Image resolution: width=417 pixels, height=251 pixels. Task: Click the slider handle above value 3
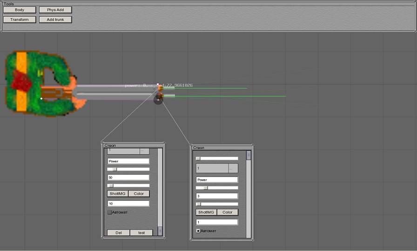pyautogui.click(x=205, y=188)
